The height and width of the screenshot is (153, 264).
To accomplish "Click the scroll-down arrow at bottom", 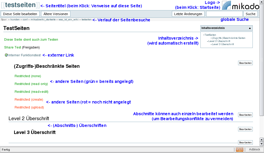I will [261, 144].
